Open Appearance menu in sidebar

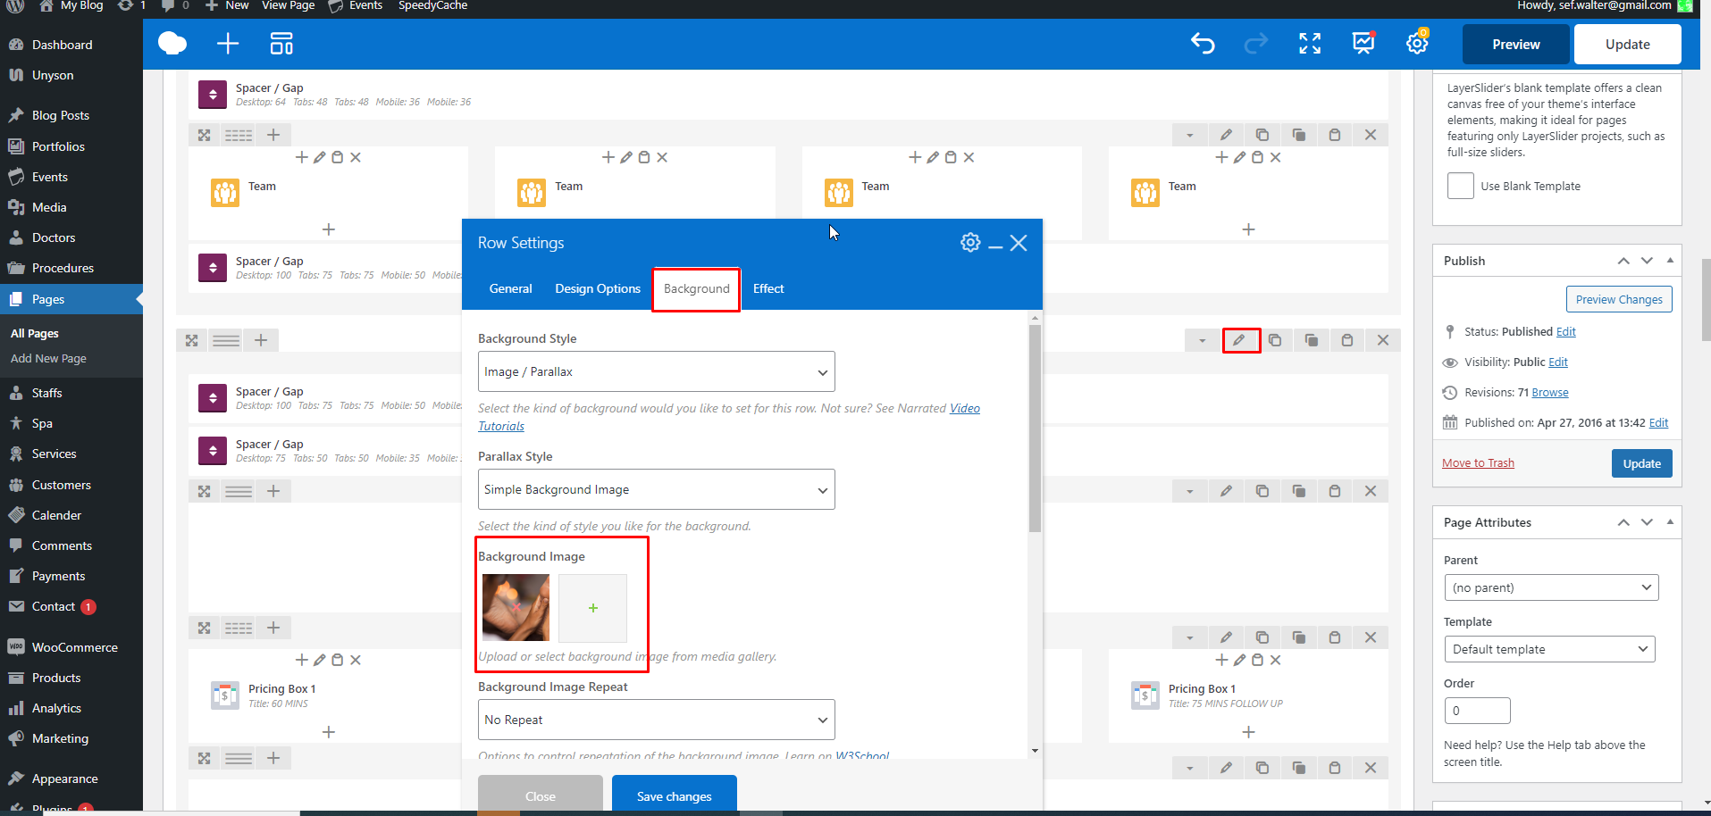click(x=71, y=779)
